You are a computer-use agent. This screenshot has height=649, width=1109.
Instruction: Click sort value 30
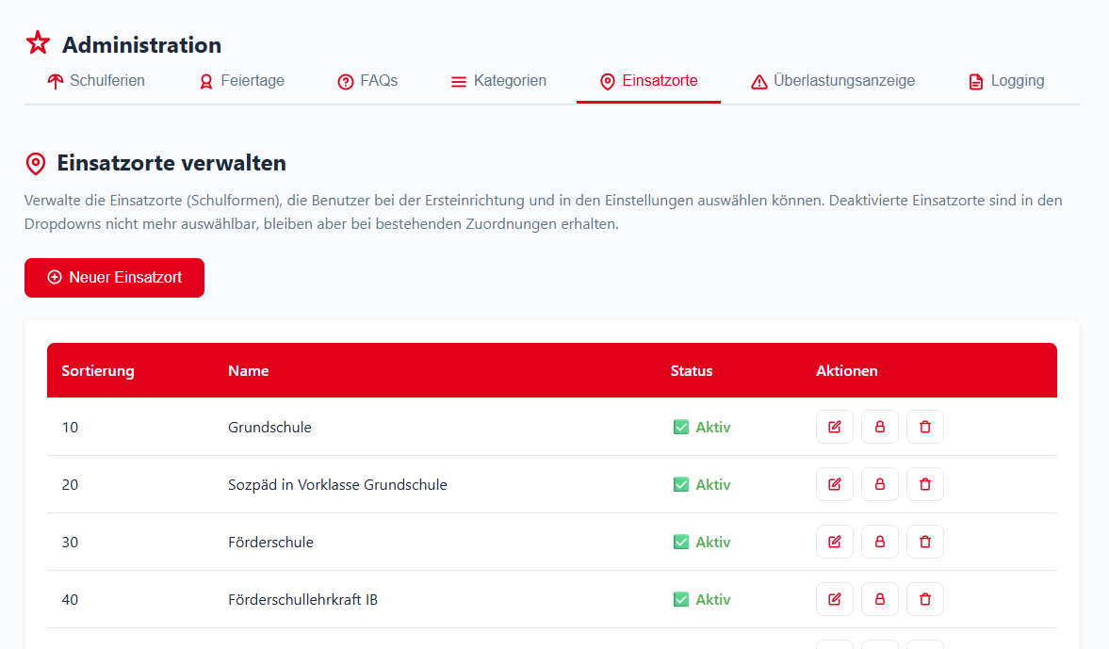[x=70, y=543]
